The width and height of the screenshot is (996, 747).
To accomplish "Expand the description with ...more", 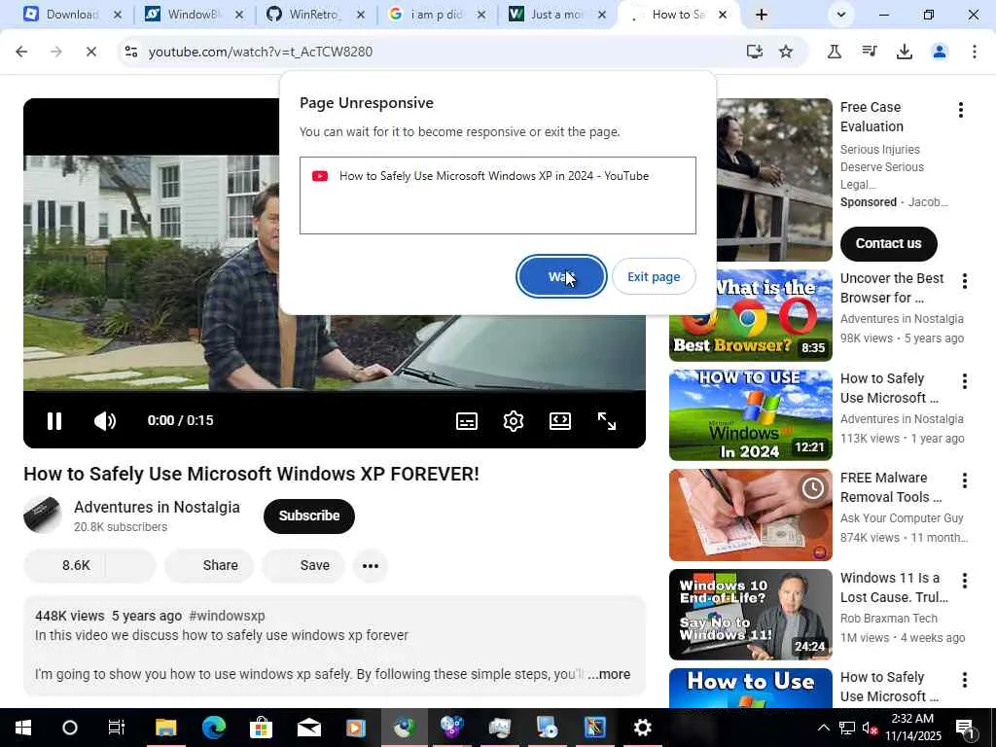I will pyautogui.click(x=609, y=674).
